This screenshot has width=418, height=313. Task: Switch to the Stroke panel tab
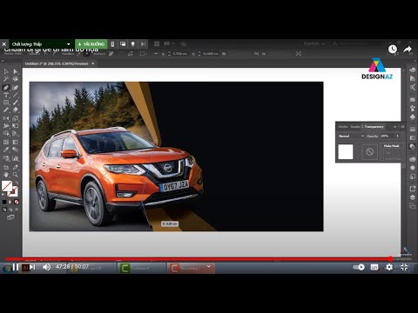click(343, 127)
